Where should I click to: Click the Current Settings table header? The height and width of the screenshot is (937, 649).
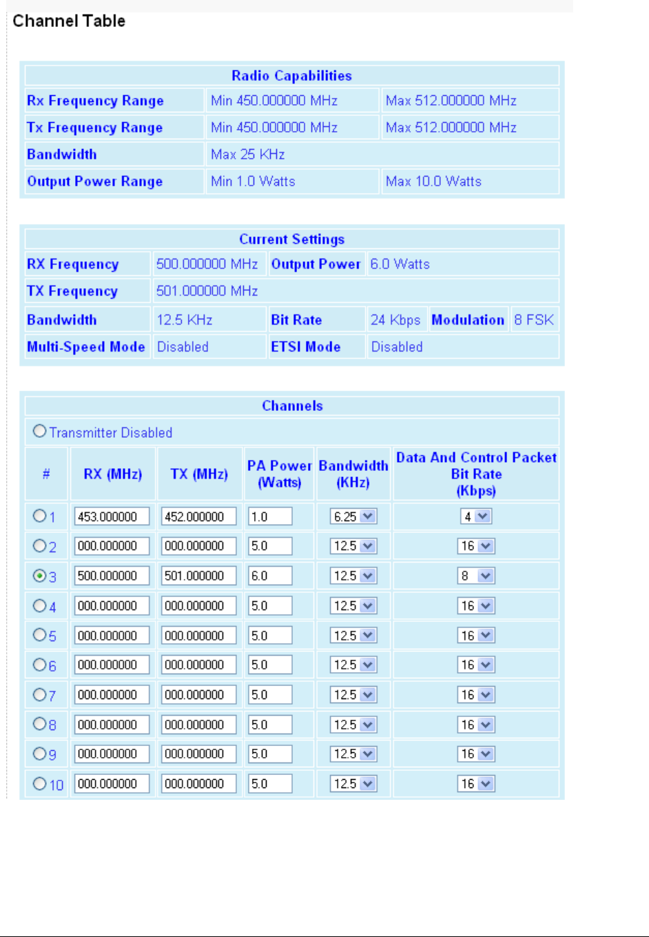pyautogui.click(x=291, y=239)
